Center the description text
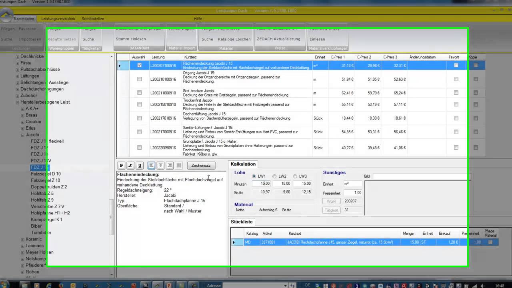Screen dimensions: 512x288 160,166
